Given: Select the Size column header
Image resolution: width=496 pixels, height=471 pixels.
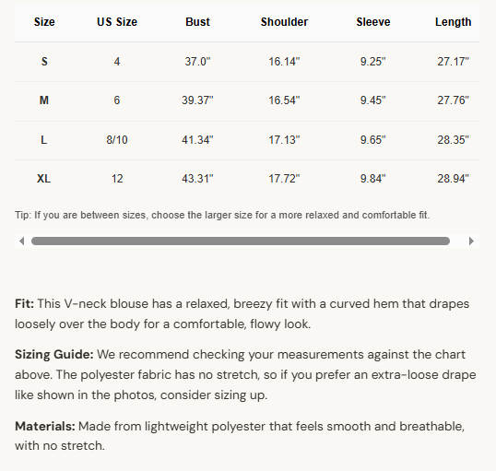Looking at the screenshot, I should click(x=44, y=22).
